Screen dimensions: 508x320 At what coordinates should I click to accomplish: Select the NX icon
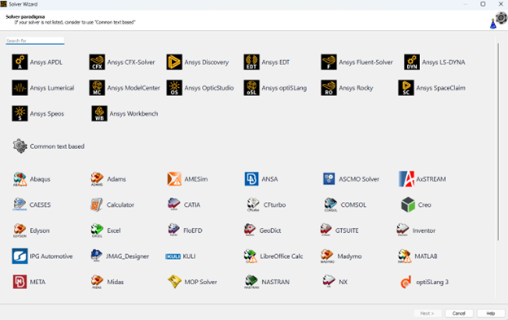[329, 281]
